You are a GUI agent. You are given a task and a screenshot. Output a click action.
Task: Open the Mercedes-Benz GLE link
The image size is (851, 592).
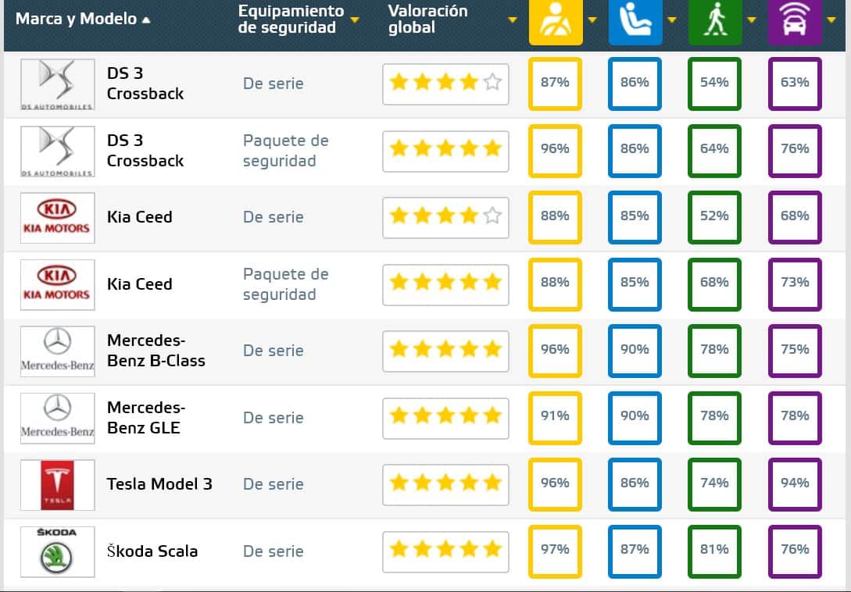146,417
